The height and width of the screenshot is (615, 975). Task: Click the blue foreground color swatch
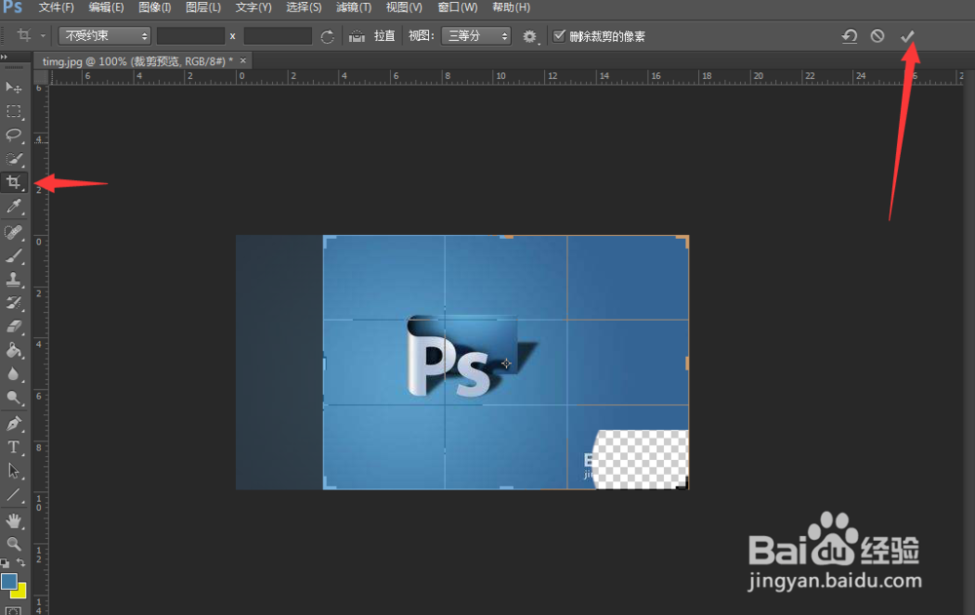pos(9,581)
